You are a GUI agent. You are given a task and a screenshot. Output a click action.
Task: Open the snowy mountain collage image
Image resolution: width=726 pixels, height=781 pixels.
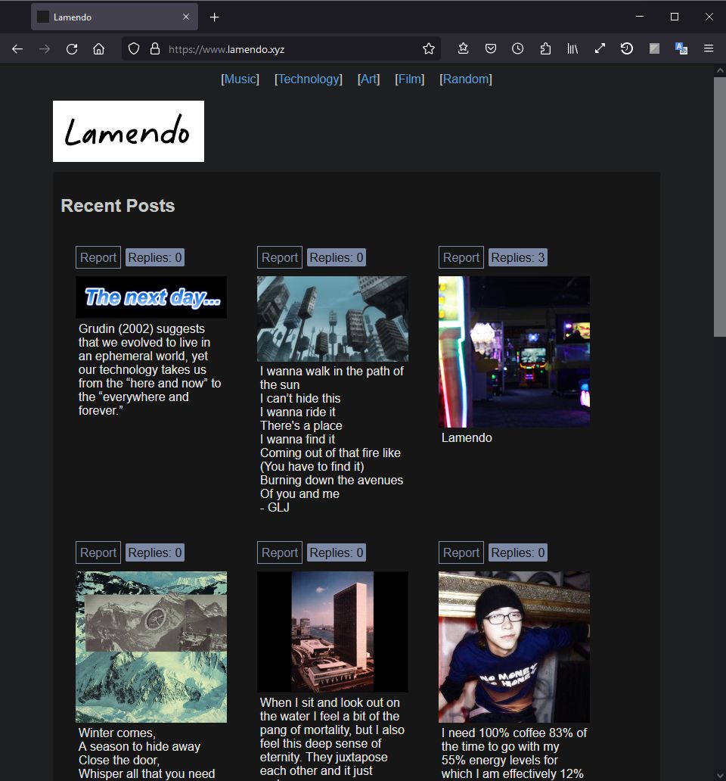tap(151, 647)
